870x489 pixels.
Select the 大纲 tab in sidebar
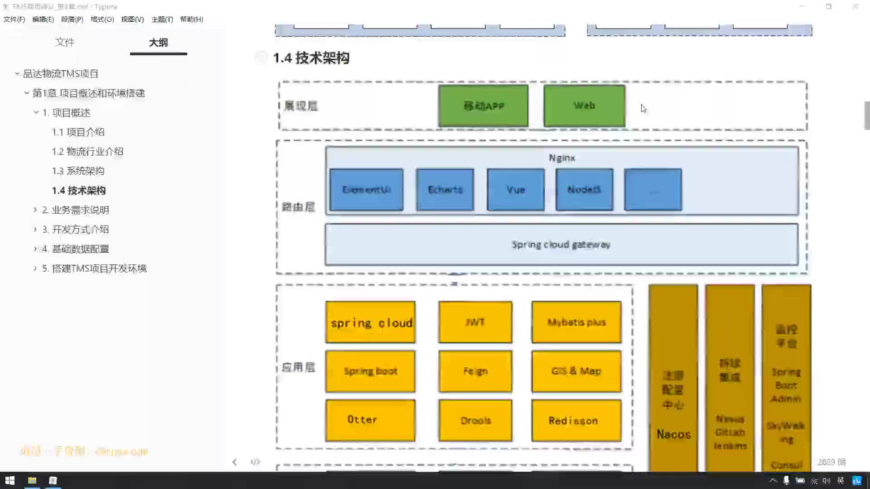pos(158,42)
